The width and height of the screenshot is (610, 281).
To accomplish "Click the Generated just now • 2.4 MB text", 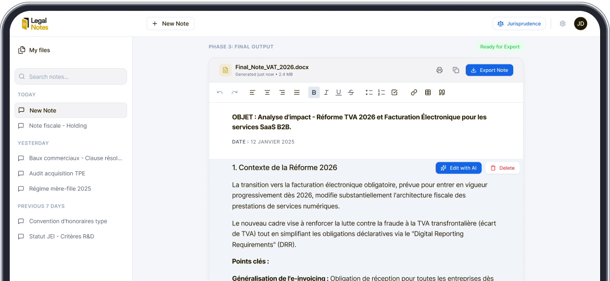I will click(x=264, y=74).
